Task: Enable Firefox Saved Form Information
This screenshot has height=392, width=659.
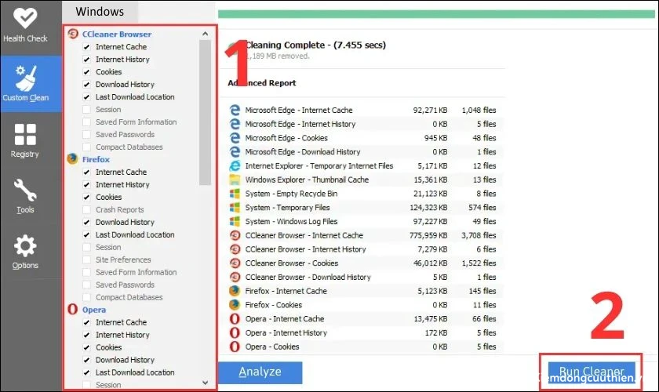Action: click(86, 272)
